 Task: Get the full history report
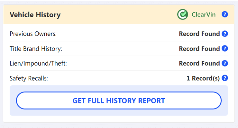pyautogui.click(x=119, y=100)
